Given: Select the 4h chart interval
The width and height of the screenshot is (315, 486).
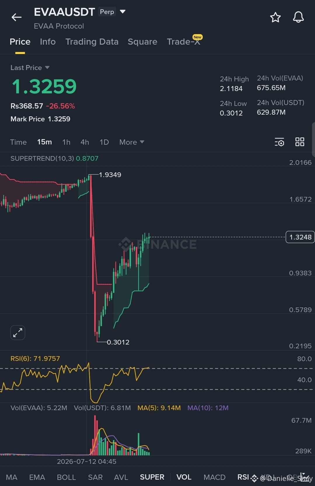Looking at the screenshot, I should click(85, 142).
